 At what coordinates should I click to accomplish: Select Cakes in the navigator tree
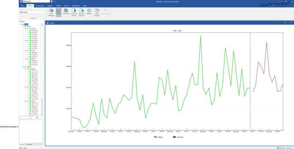(29, 26)
